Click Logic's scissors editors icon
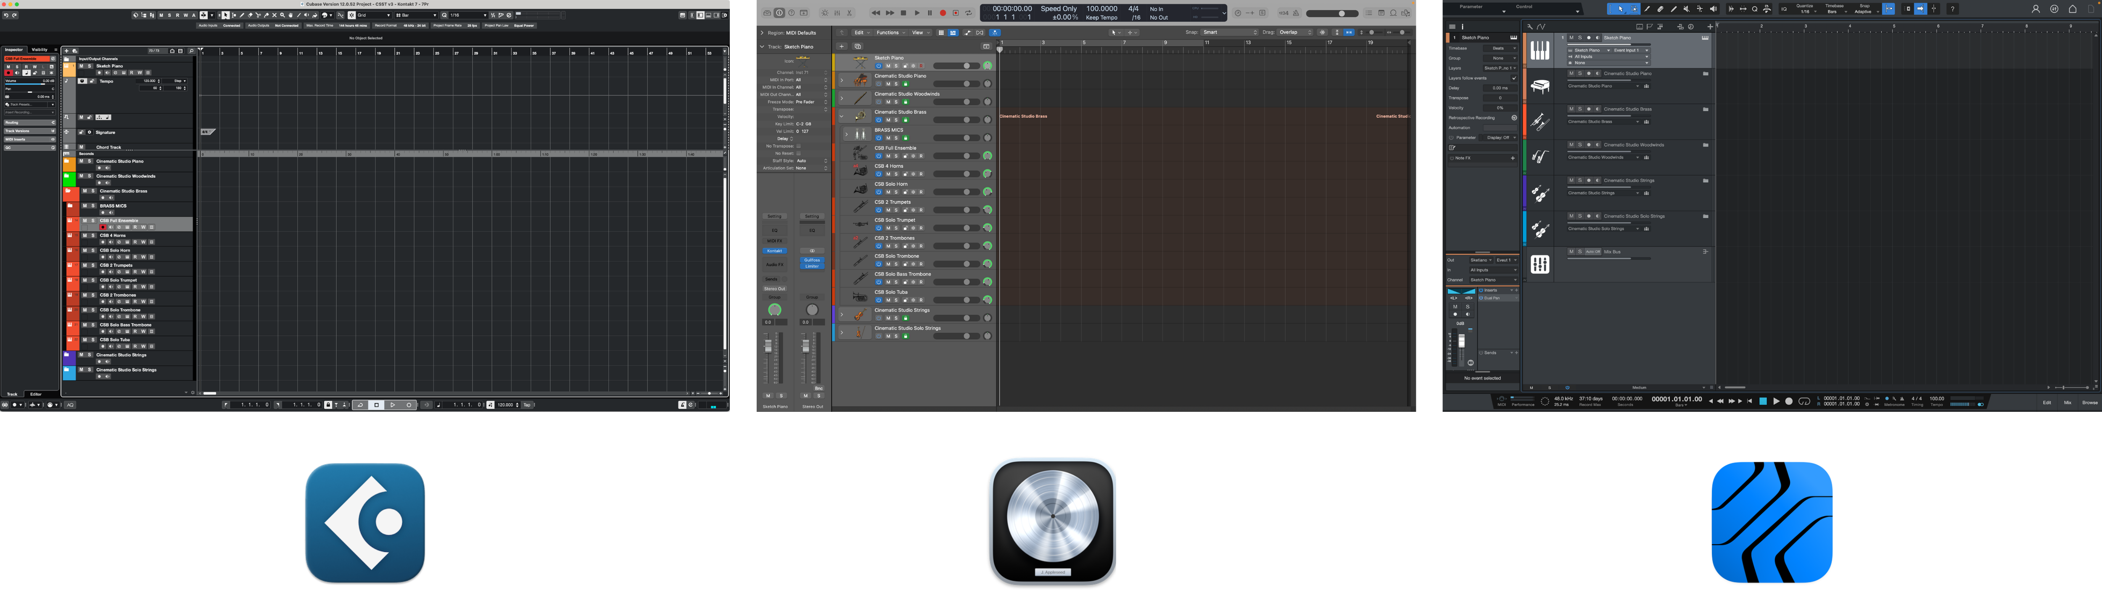The image size is (2102, 590). [x=850, y=13]
